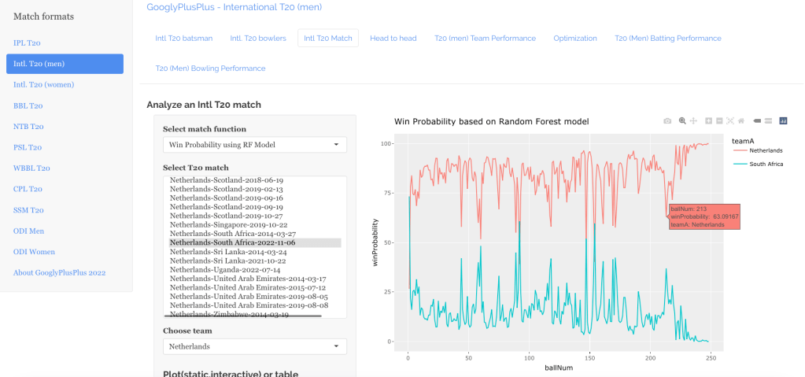805x377 pixels.
Task: Enable show closest data on hover
Action: pos(756,121)
